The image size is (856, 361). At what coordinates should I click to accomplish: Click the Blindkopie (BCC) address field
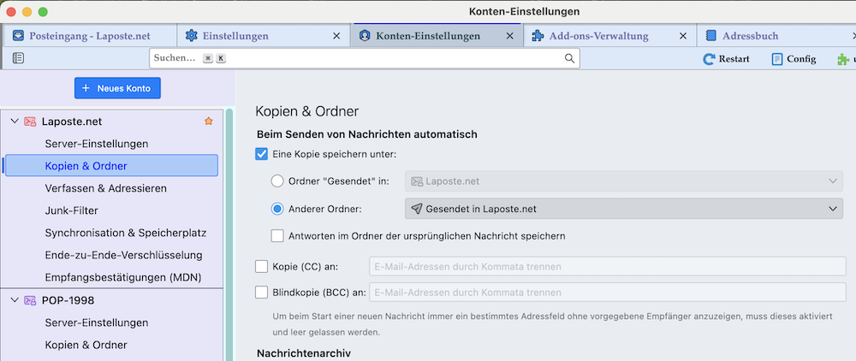point(607,292)
